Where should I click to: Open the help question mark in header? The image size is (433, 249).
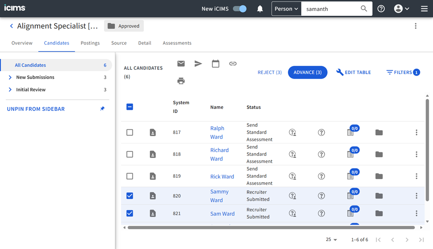click(x=381, y=9)
